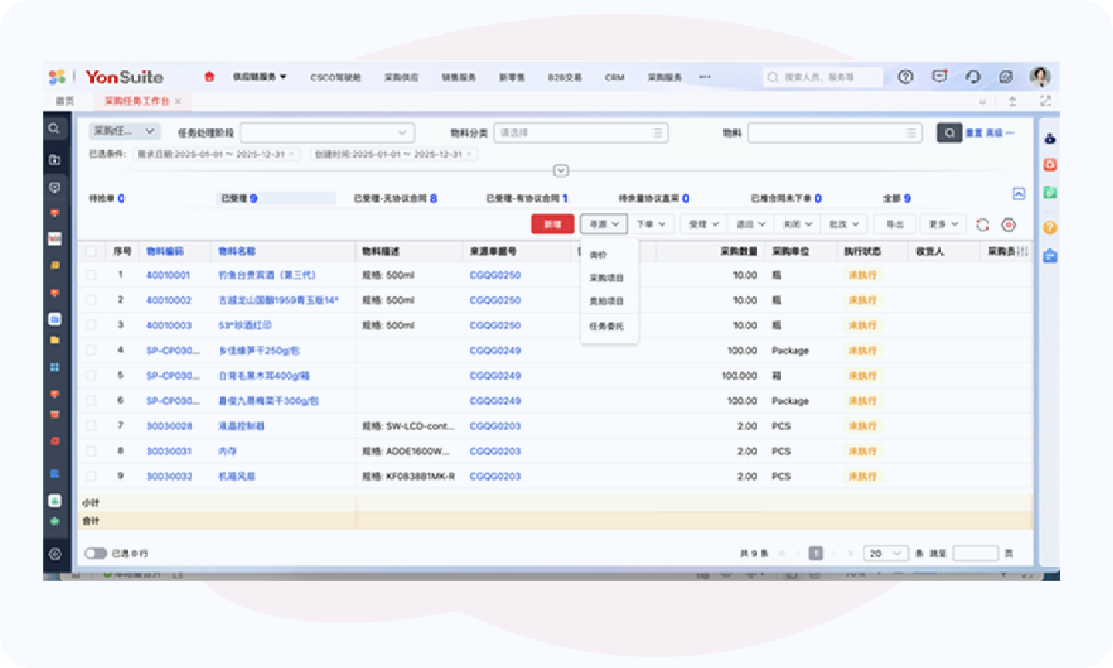Click the customer service headset icon
1113x668 pixels.
click(x=973, y=77)
